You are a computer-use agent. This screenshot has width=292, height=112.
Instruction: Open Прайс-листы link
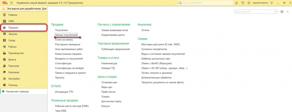[x=108, y=92]
